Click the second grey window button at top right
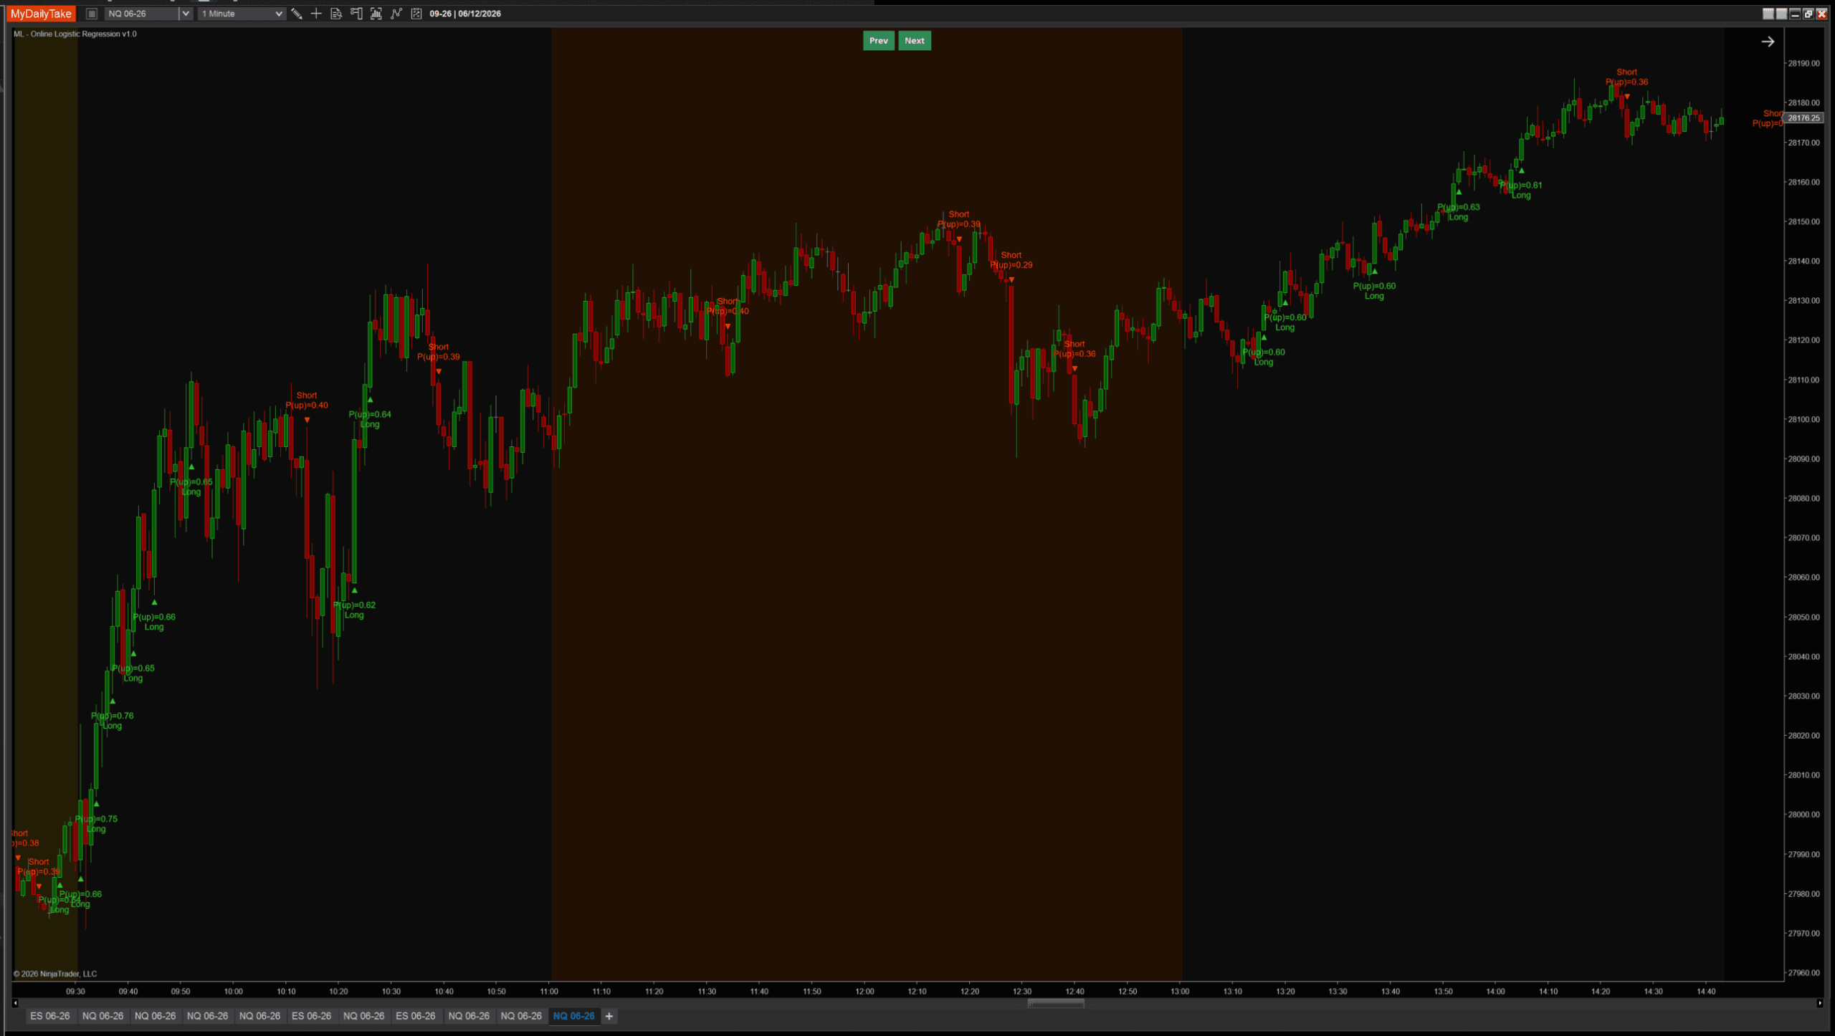 point(1781,14)
